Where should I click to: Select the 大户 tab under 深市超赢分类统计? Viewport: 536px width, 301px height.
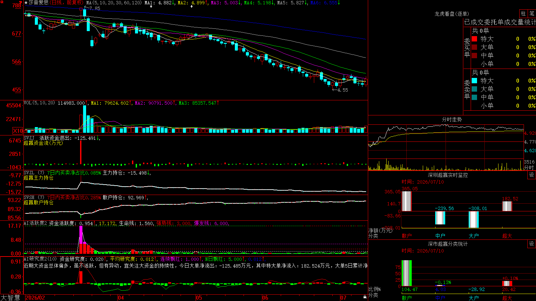(474, 298)
